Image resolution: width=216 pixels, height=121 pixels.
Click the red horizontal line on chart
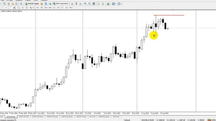click(x=169, y=15)
